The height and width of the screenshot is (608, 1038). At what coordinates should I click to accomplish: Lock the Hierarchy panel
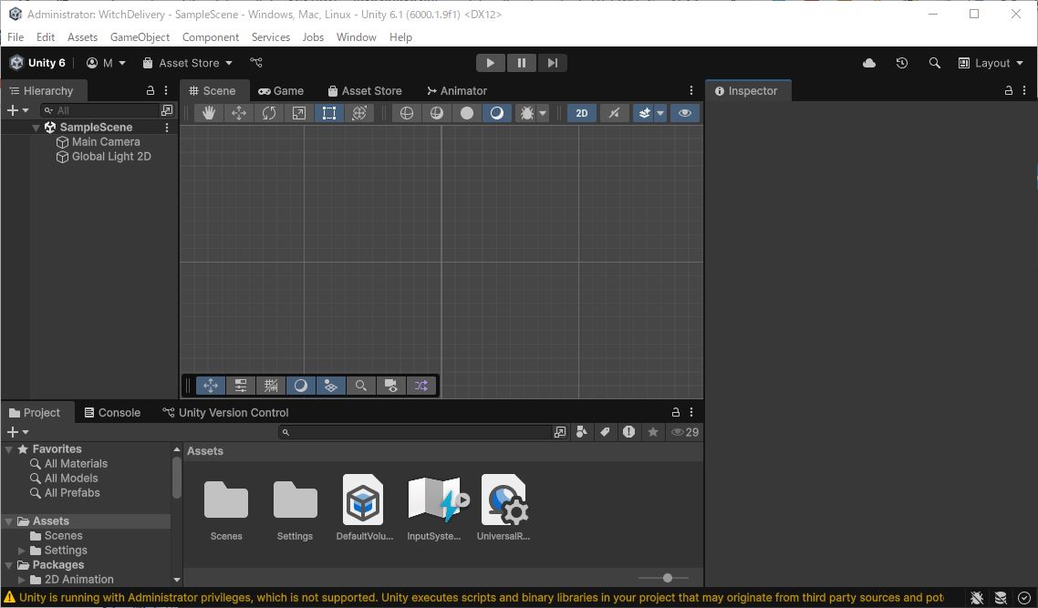pos(151,90)
